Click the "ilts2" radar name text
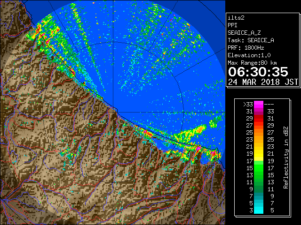Viewport: 301px width, 225px height. coord(236,18)
